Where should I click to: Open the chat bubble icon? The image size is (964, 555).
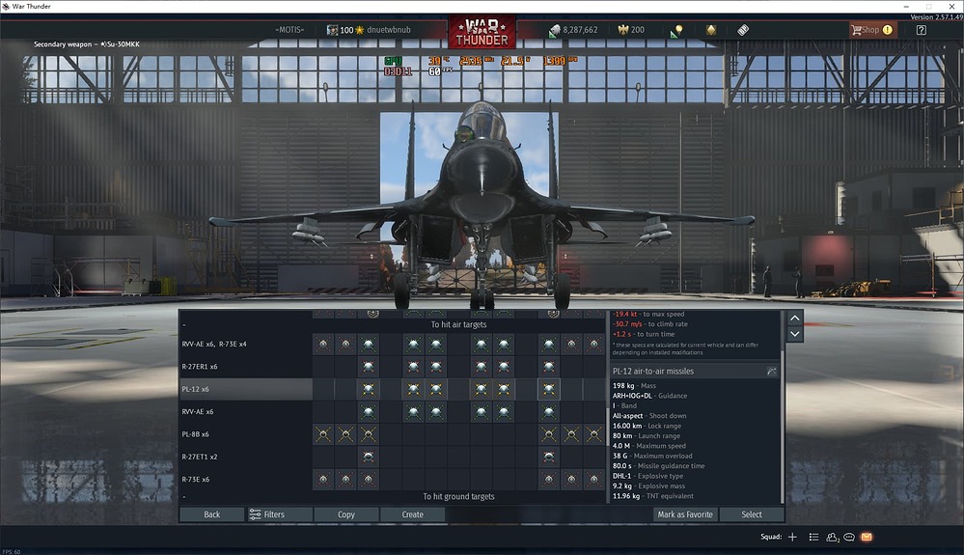pyautogui.click(x=849, y=538)
